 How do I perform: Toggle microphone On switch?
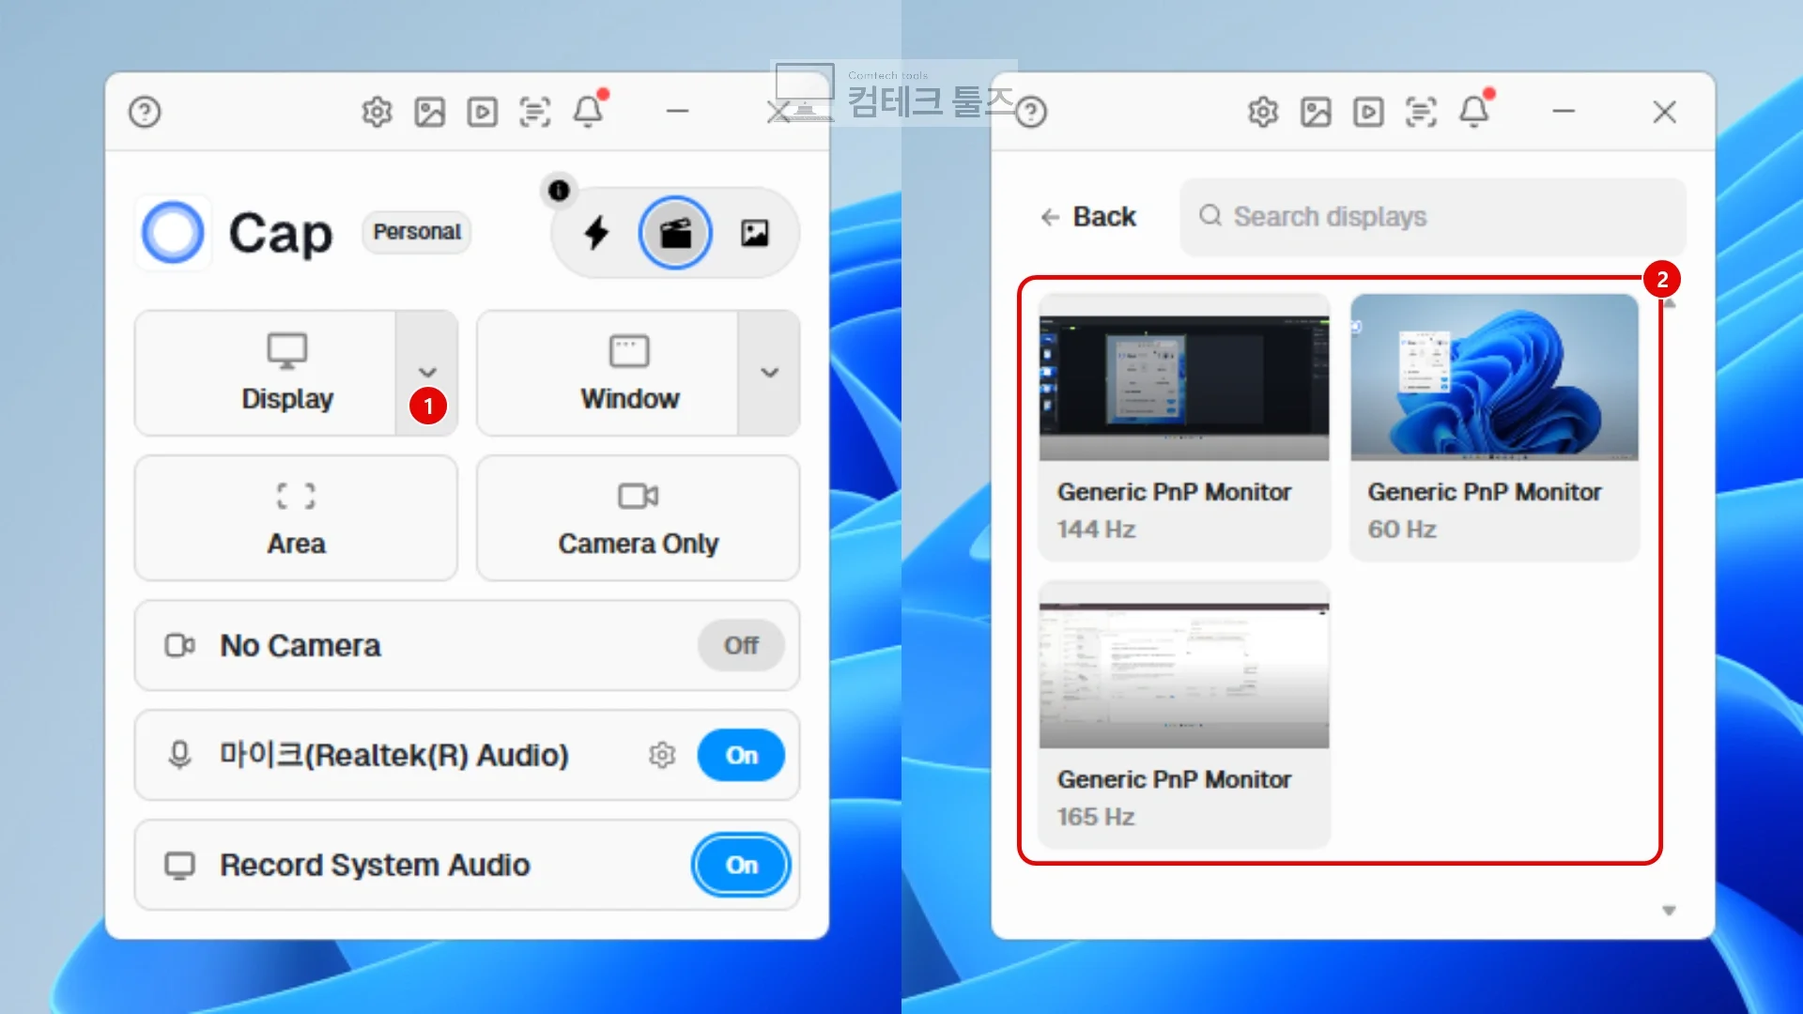point(741,755)
